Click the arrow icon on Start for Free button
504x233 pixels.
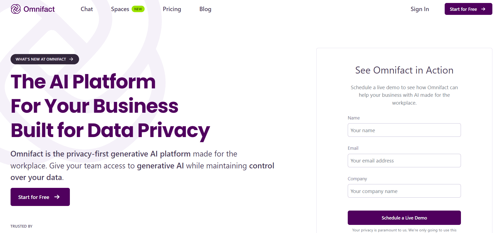[x=57, y=197]
